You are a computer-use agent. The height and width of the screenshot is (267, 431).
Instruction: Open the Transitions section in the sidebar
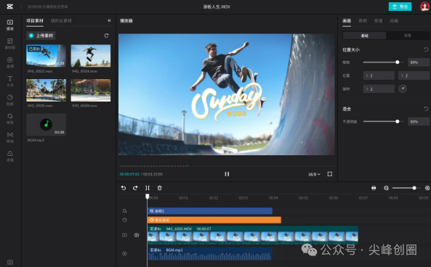10,137
